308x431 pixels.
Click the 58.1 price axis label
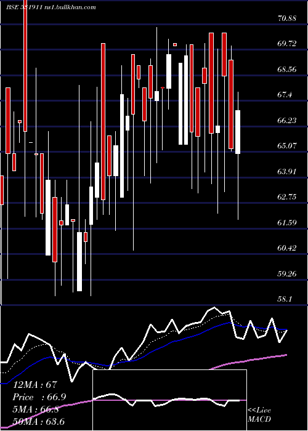285,299
